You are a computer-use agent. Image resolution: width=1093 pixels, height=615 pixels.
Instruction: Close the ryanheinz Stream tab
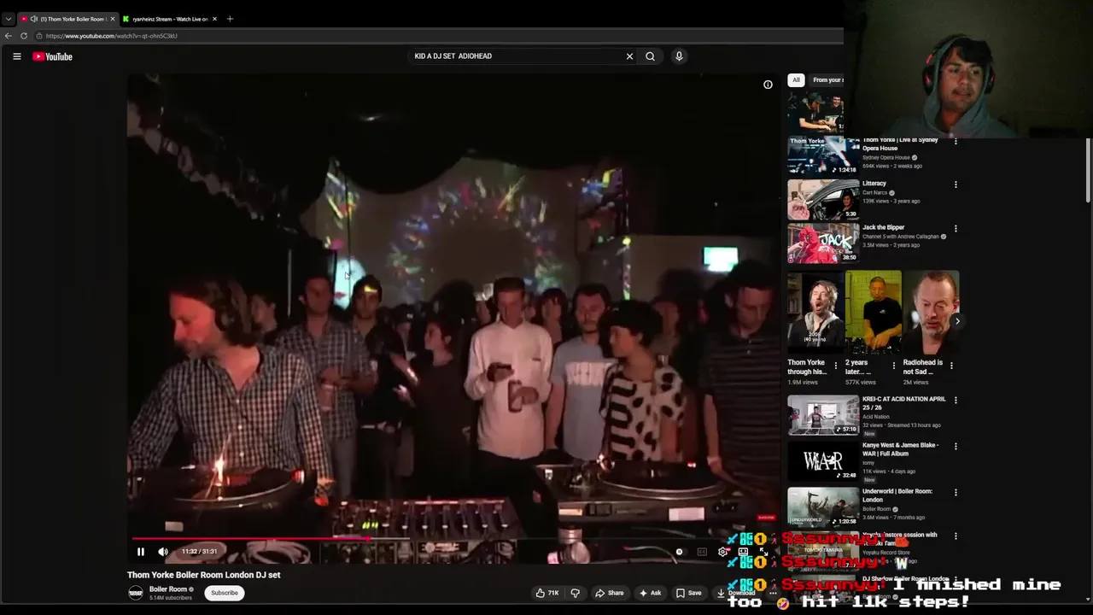[214, 19]
